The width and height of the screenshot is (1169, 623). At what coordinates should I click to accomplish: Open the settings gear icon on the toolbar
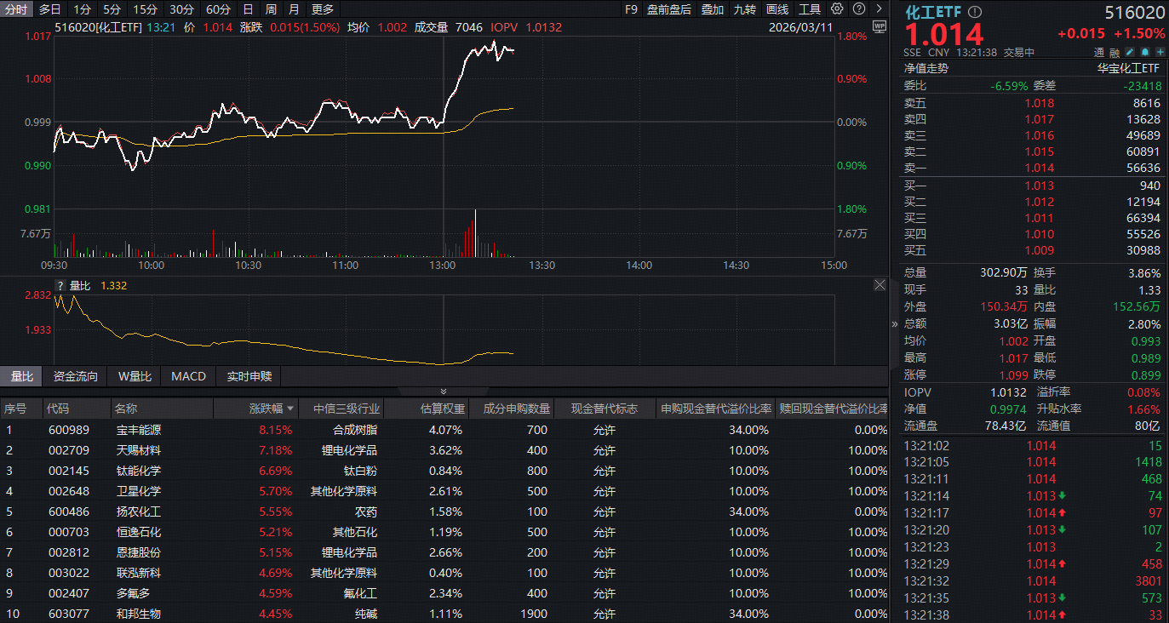[837, 9]
